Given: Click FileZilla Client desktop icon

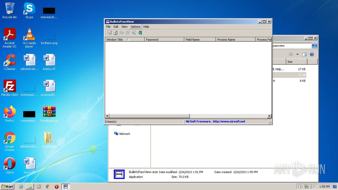Looking at the screenshot, I should (x=10, y=88).
